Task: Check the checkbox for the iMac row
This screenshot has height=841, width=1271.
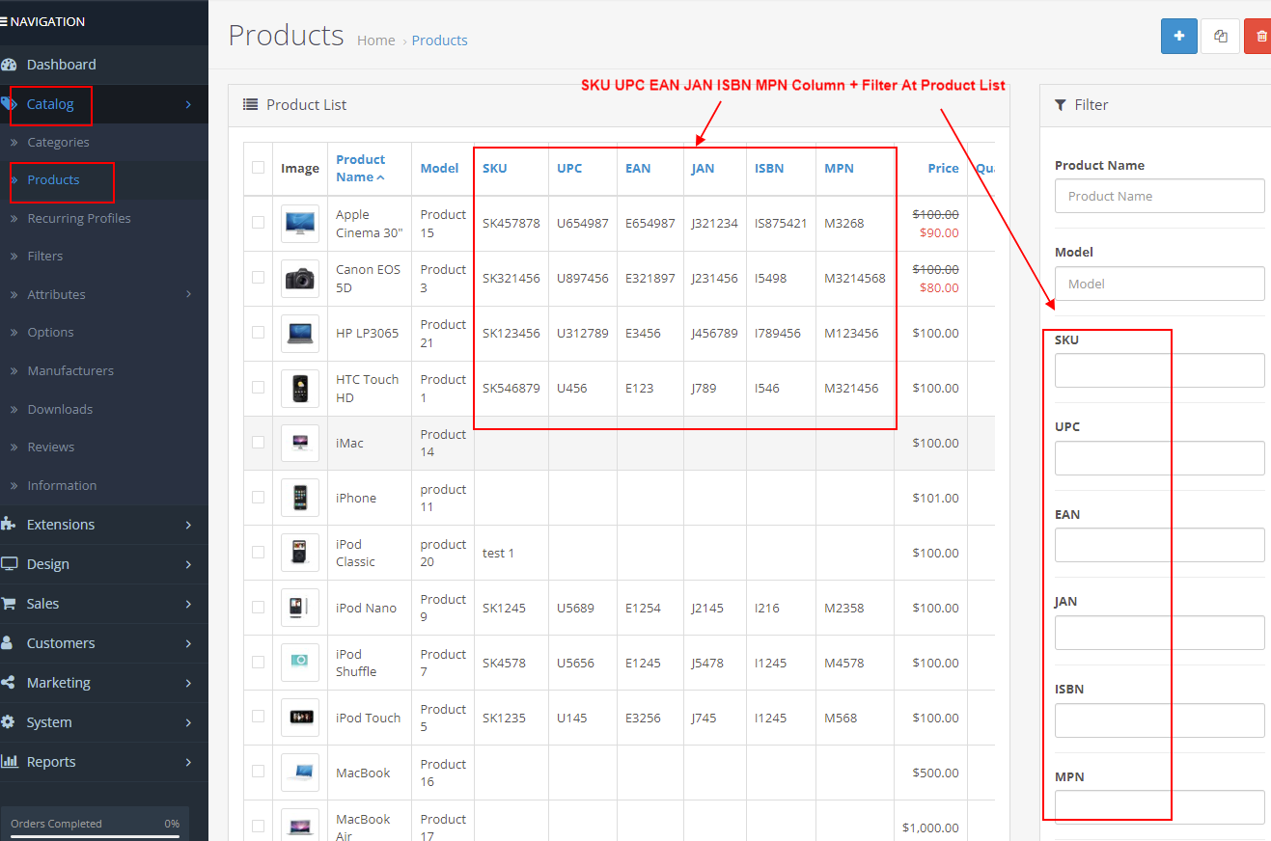Action: 258,442
